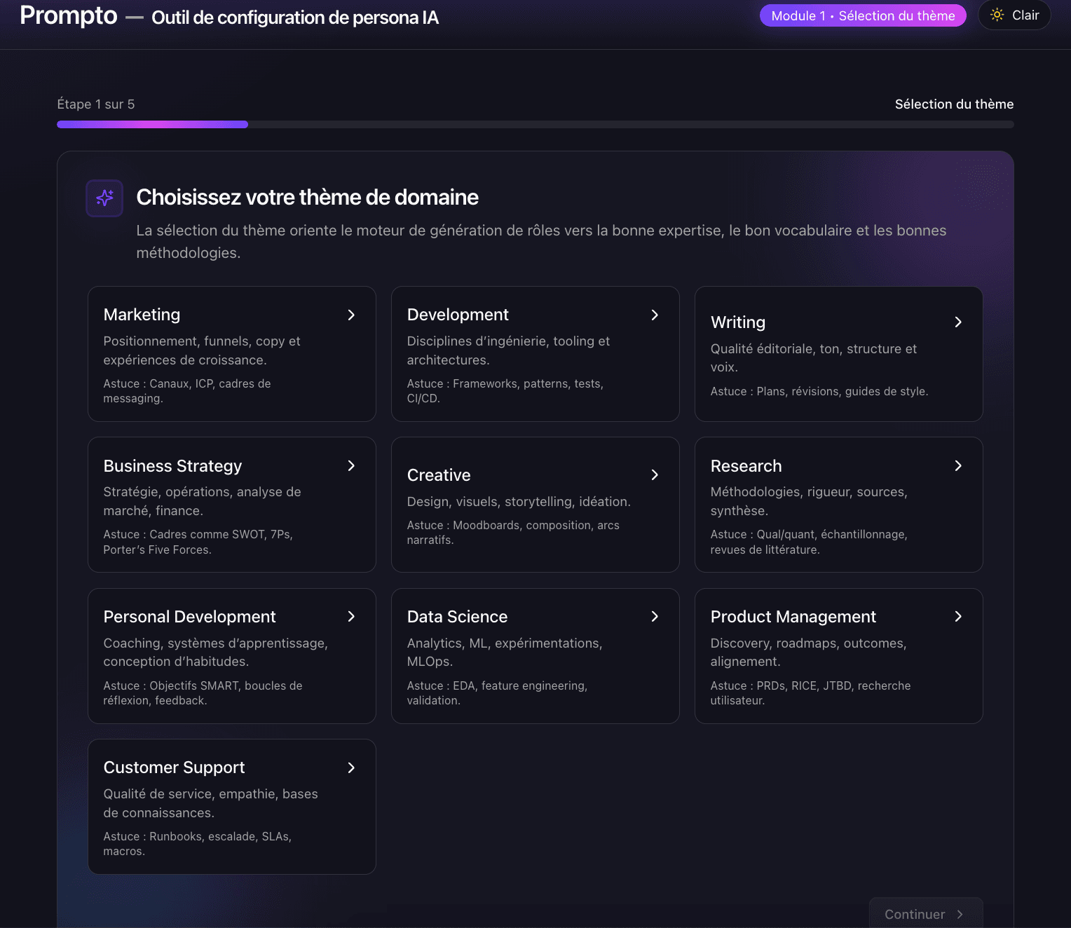Screen dimensions: 1071x928
Task: Toggle the Clair light theme button
Action: pyautogui.click(x=1014, y=15)
